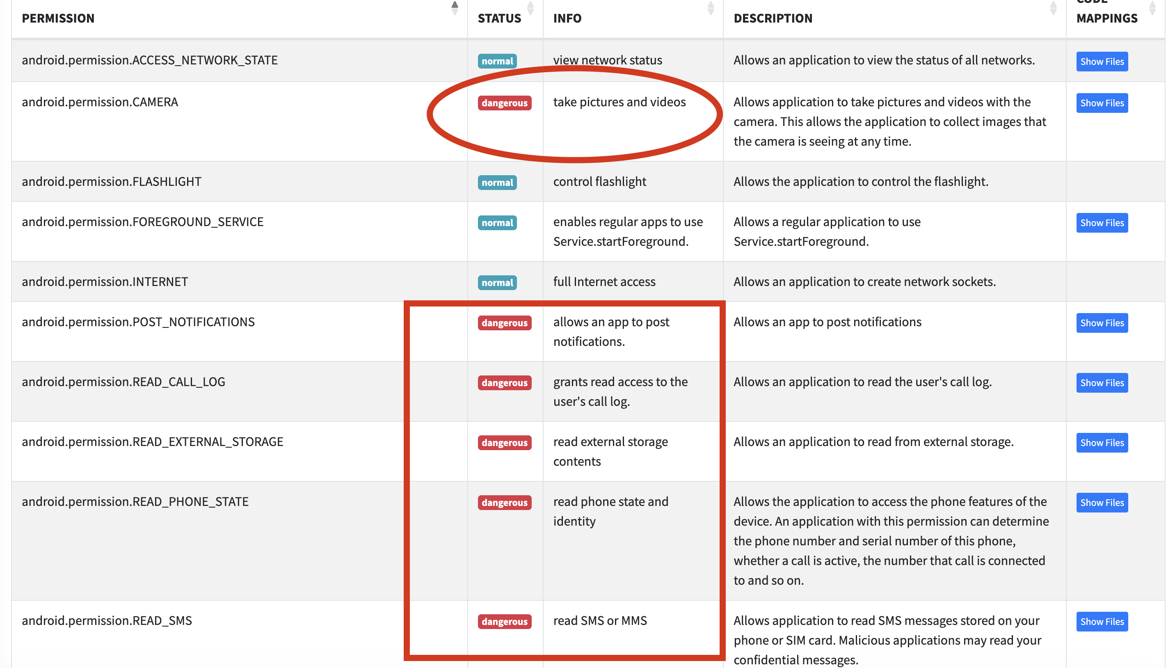Show files for POST_NOTIFICATIONS permission

(1102, 323)
